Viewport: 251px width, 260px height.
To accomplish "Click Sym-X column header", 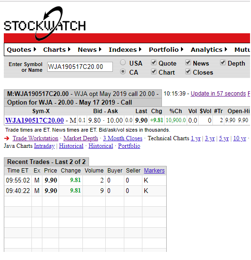I will point(41,111).
